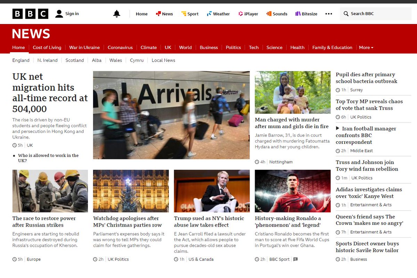Click the Heathrow Arrivals photo

pos(171,115)
